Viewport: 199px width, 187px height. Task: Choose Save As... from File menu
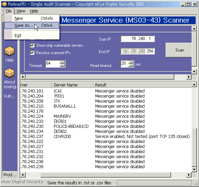[x=32, y=26]
